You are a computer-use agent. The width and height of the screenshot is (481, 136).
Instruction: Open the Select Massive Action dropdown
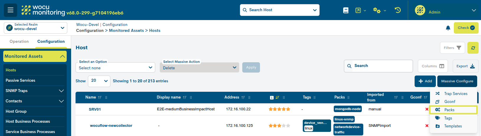[x=199, y=68]
